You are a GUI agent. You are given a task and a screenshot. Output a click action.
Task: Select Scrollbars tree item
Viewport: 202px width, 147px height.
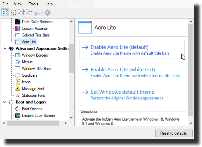[x=30, y=75]
